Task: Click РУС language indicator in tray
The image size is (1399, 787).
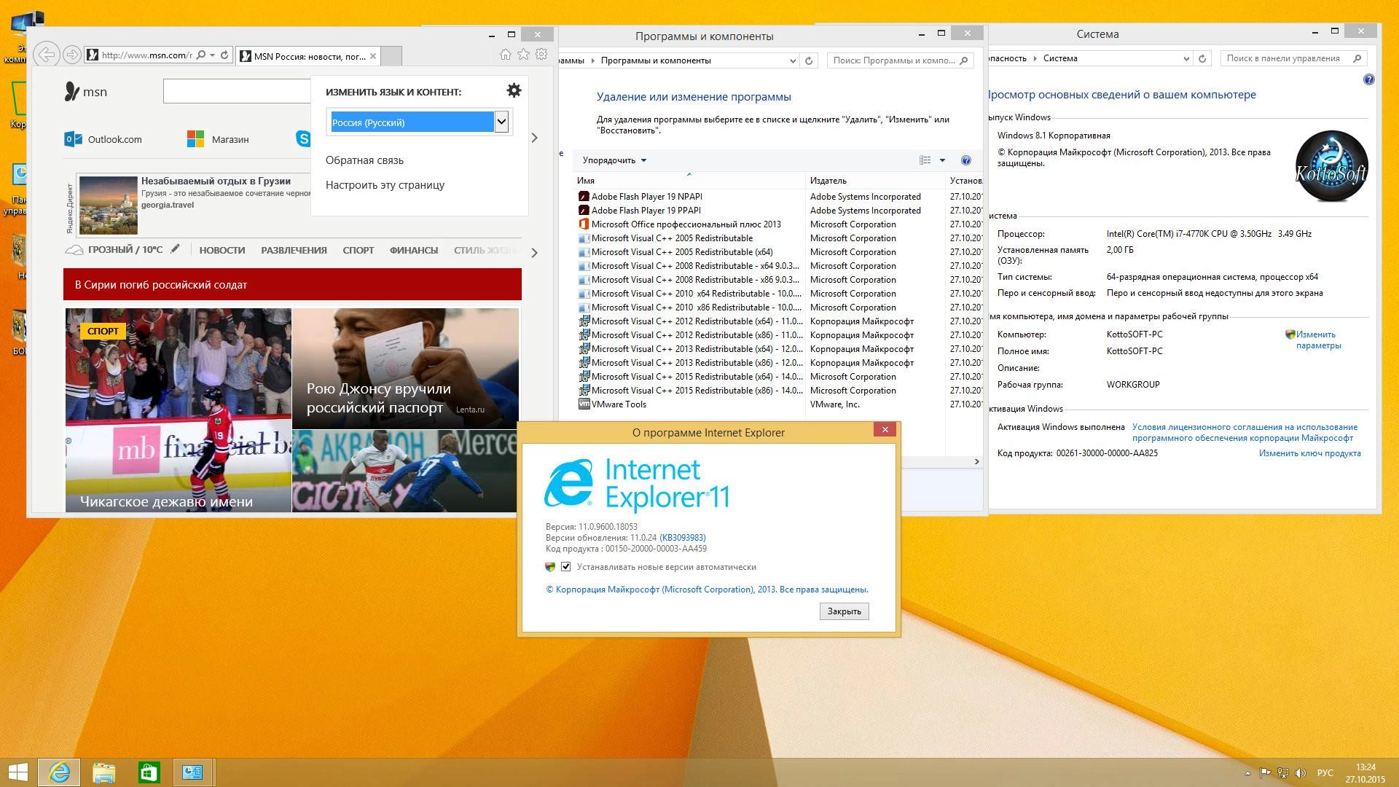Action: click(1325, 772)
